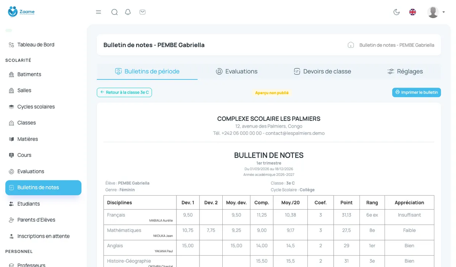Open Salles in the sidebar
Image resolution: width=456 pixels, height=267 pixels.
pos(43,90)
